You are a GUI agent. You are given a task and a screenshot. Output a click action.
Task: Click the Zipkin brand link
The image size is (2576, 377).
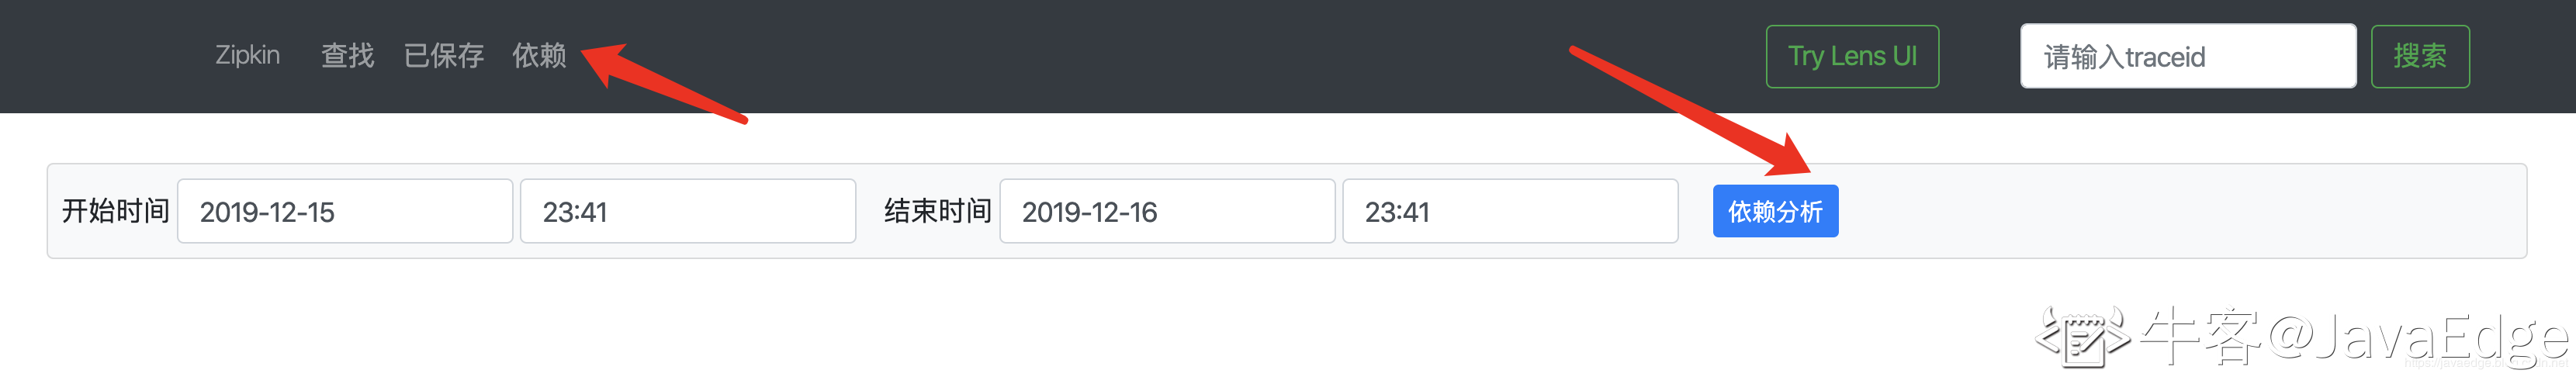coord(247,55)
